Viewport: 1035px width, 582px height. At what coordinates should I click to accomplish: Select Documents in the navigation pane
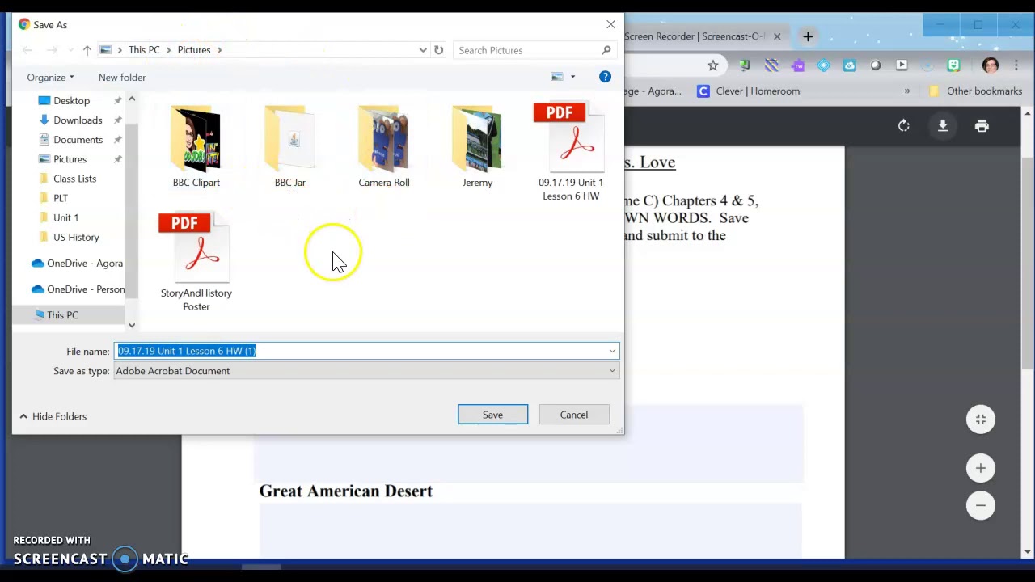tap(78, 140)
